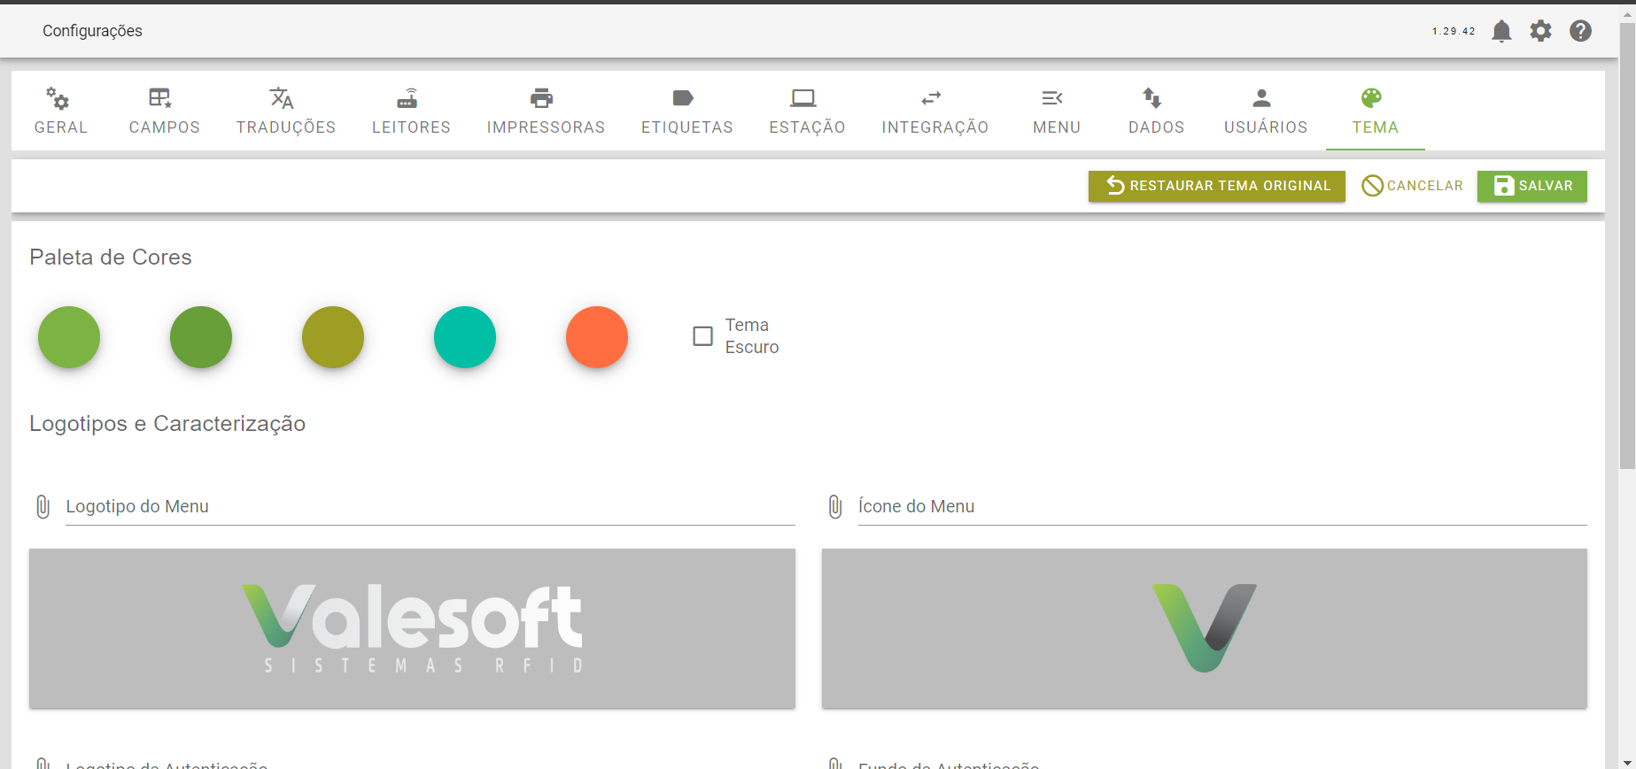
Task: Click the V icon preview image
Action: click(1205, 628)
